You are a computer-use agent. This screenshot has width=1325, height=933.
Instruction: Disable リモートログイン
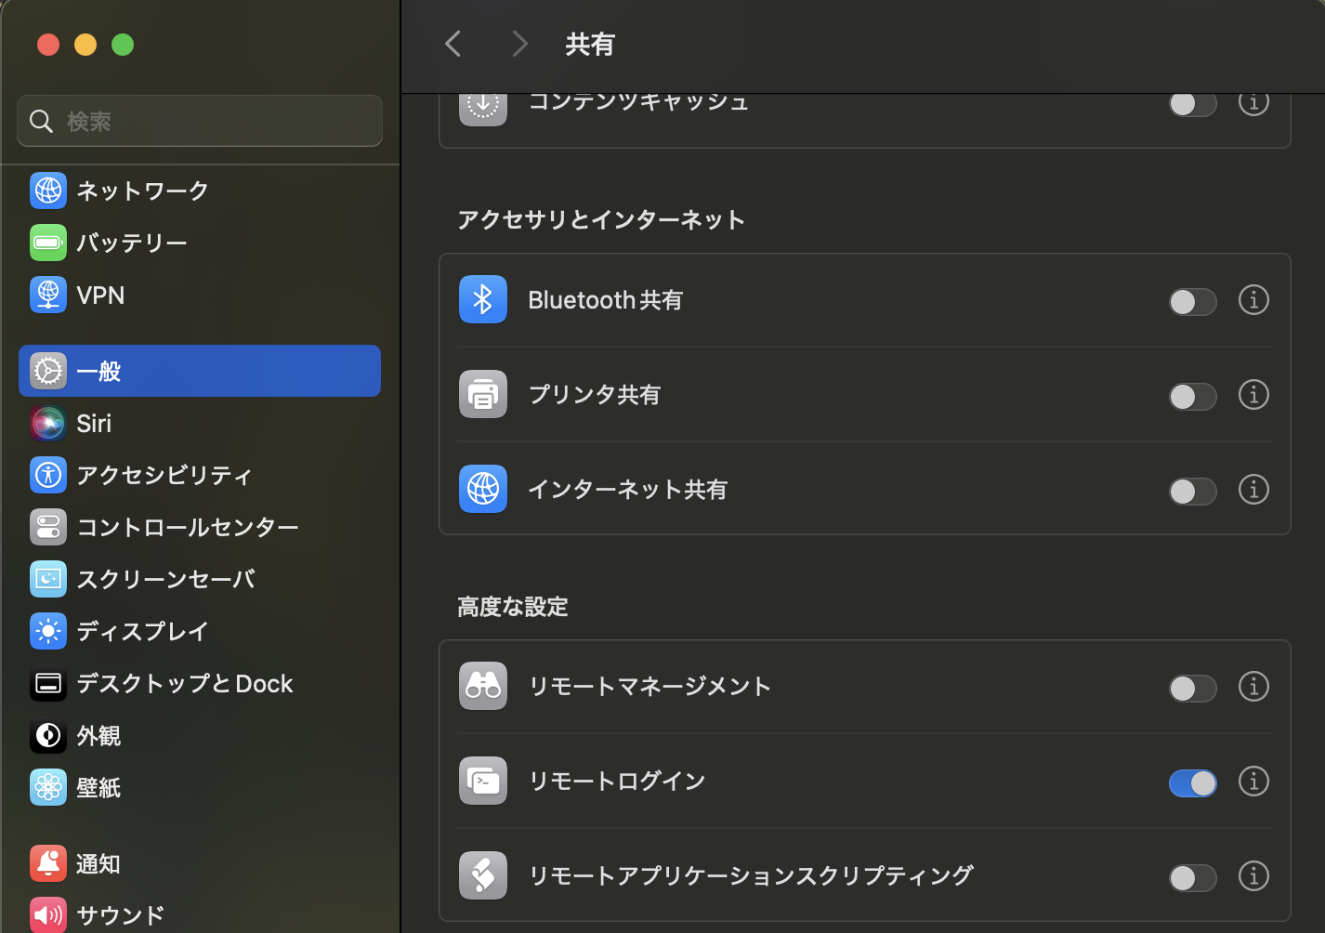coord(1192,783)
